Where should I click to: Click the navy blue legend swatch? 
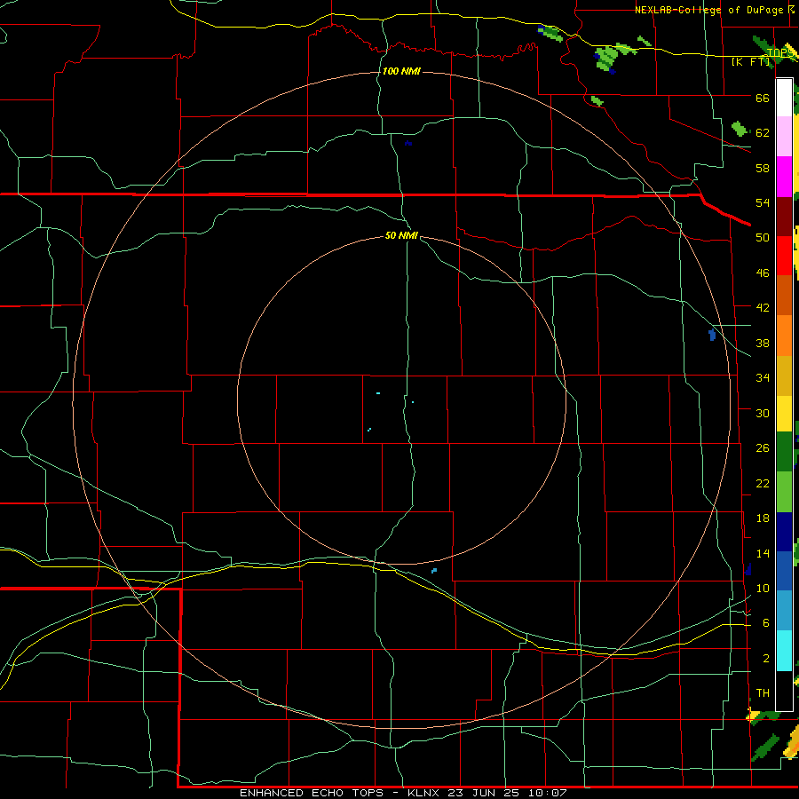(784, 532)
